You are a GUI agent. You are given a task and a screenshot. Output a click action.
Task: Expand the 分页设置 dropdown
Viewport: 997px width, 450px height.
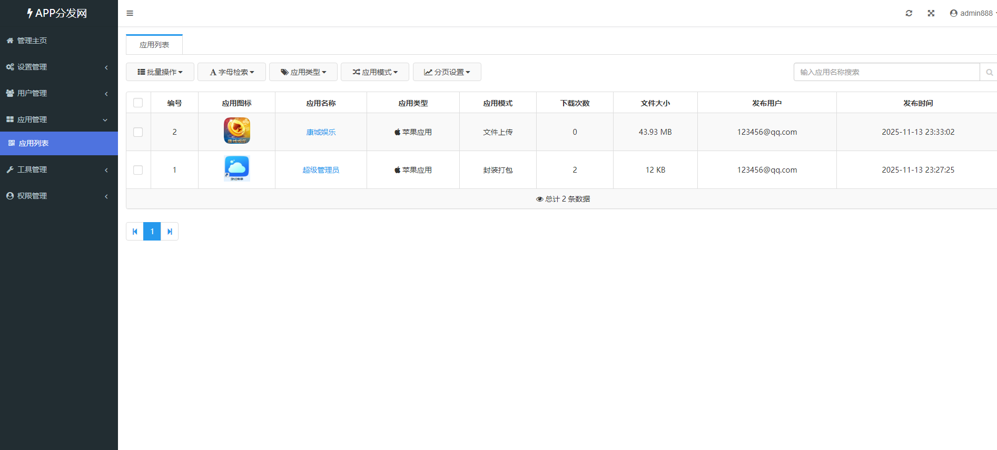[x=447, y=72]
